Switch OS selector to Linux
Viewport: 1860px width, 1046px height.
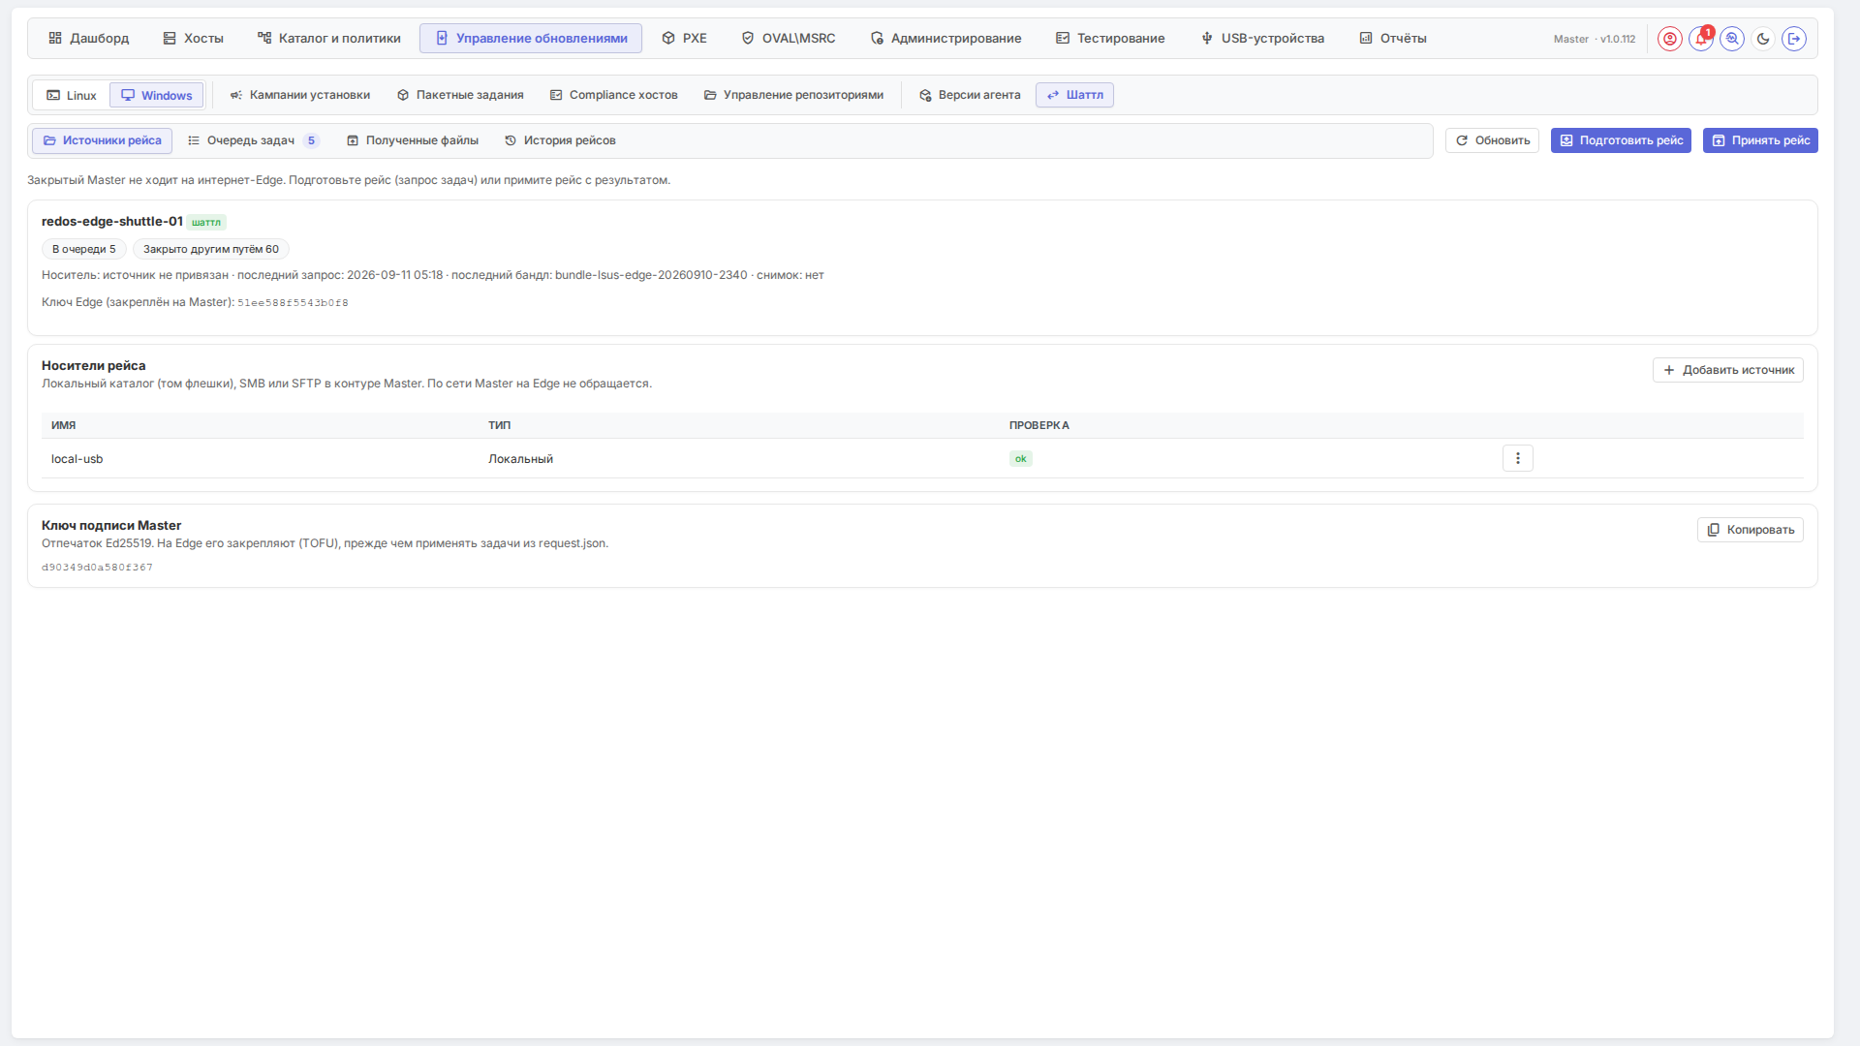(x=72, y=95)
